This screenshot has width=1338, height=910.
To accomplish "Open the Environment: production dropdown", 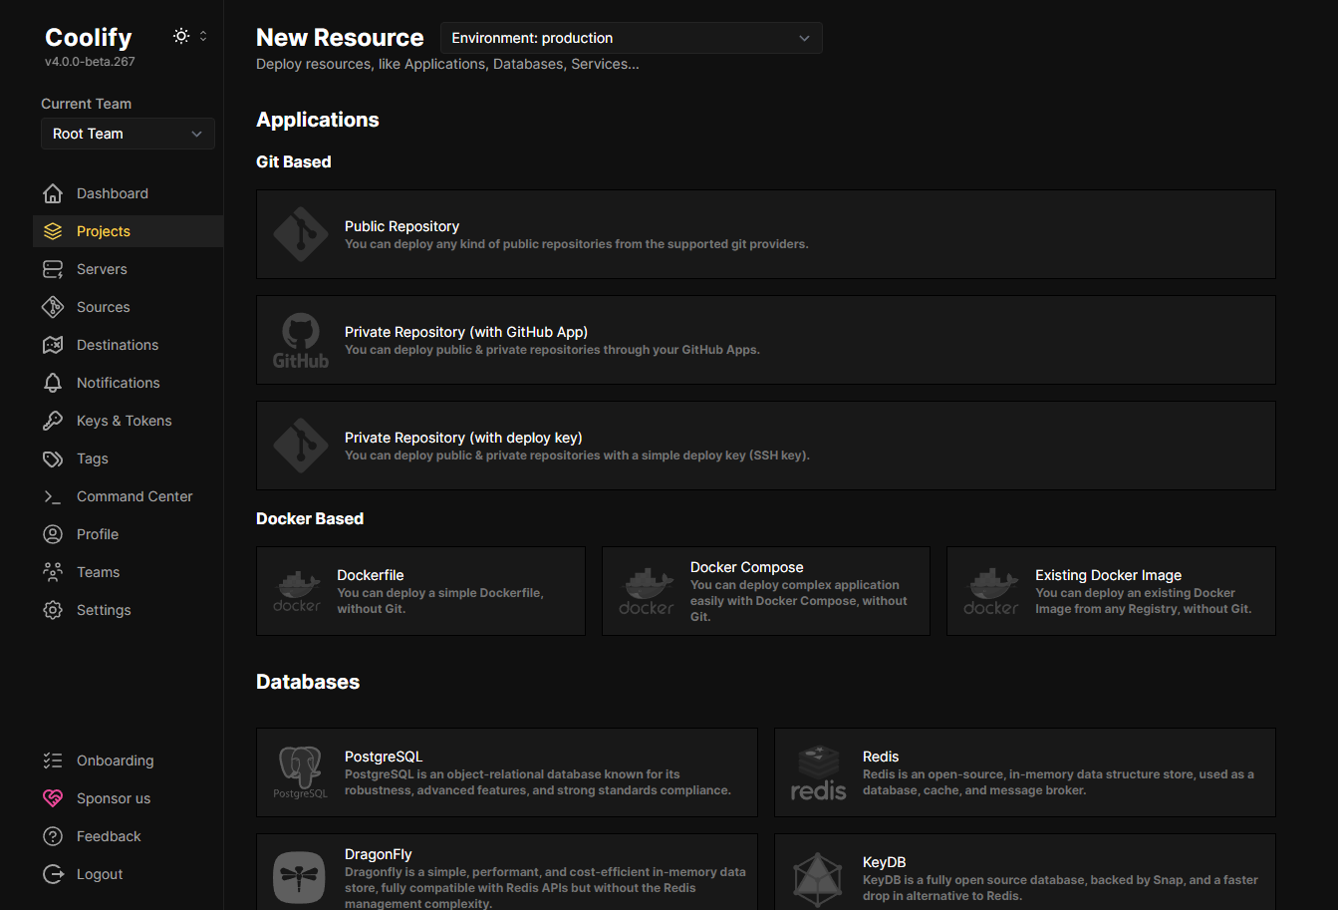I will coord(632,38).
